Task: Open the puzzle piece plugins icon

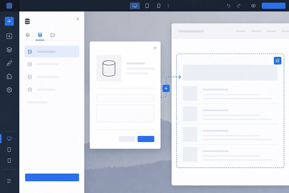Action: click(9, 77)
